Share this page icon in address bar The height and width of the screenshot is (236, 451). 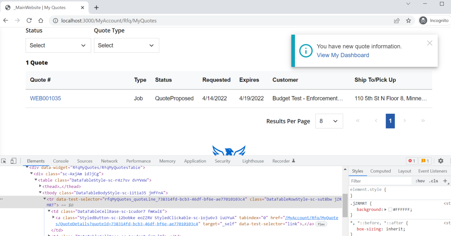[x=397, y=21]
